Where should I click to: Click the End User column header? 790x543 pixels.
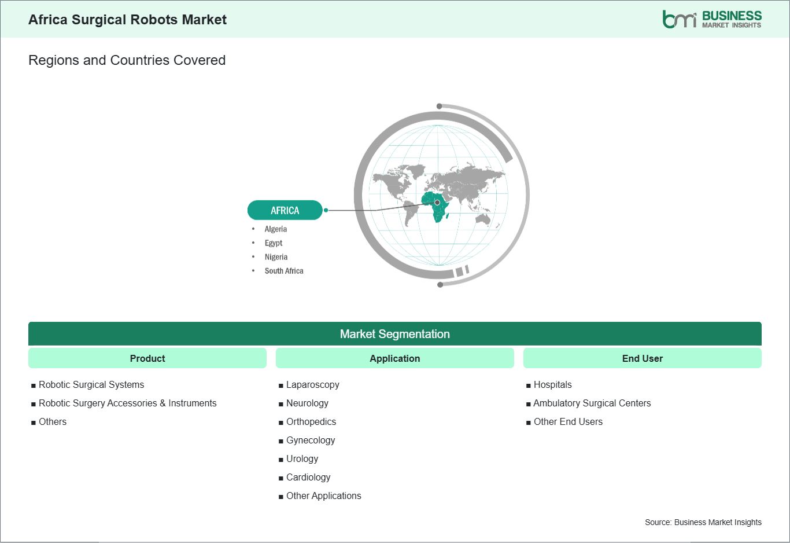[x=643, y=358]
